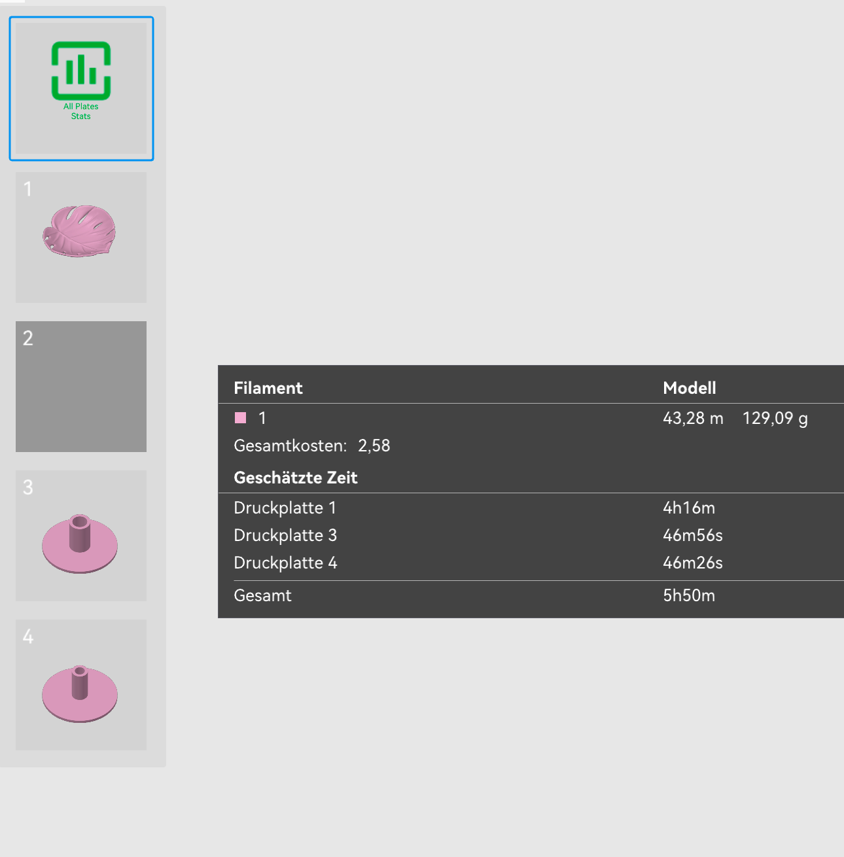Viewport: 844px width, 857px height.
Task: Click the 4h16m time for Druckplatte 1
Action: (x=688, y=508)
